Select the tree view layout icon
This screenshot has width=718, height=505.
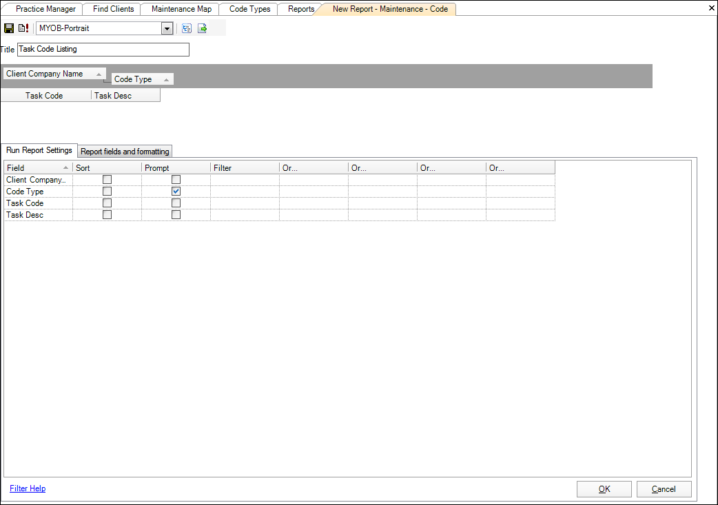(x=186, y=28)
